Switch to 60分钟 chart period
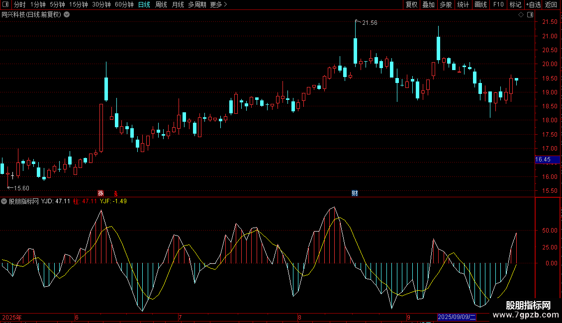This screenshot has width=562, height=323. click(x=124, y=4)
